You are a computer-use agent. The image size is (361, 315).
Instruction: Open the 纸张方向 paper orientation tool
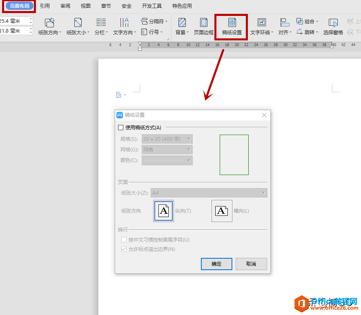coord(49,27)
